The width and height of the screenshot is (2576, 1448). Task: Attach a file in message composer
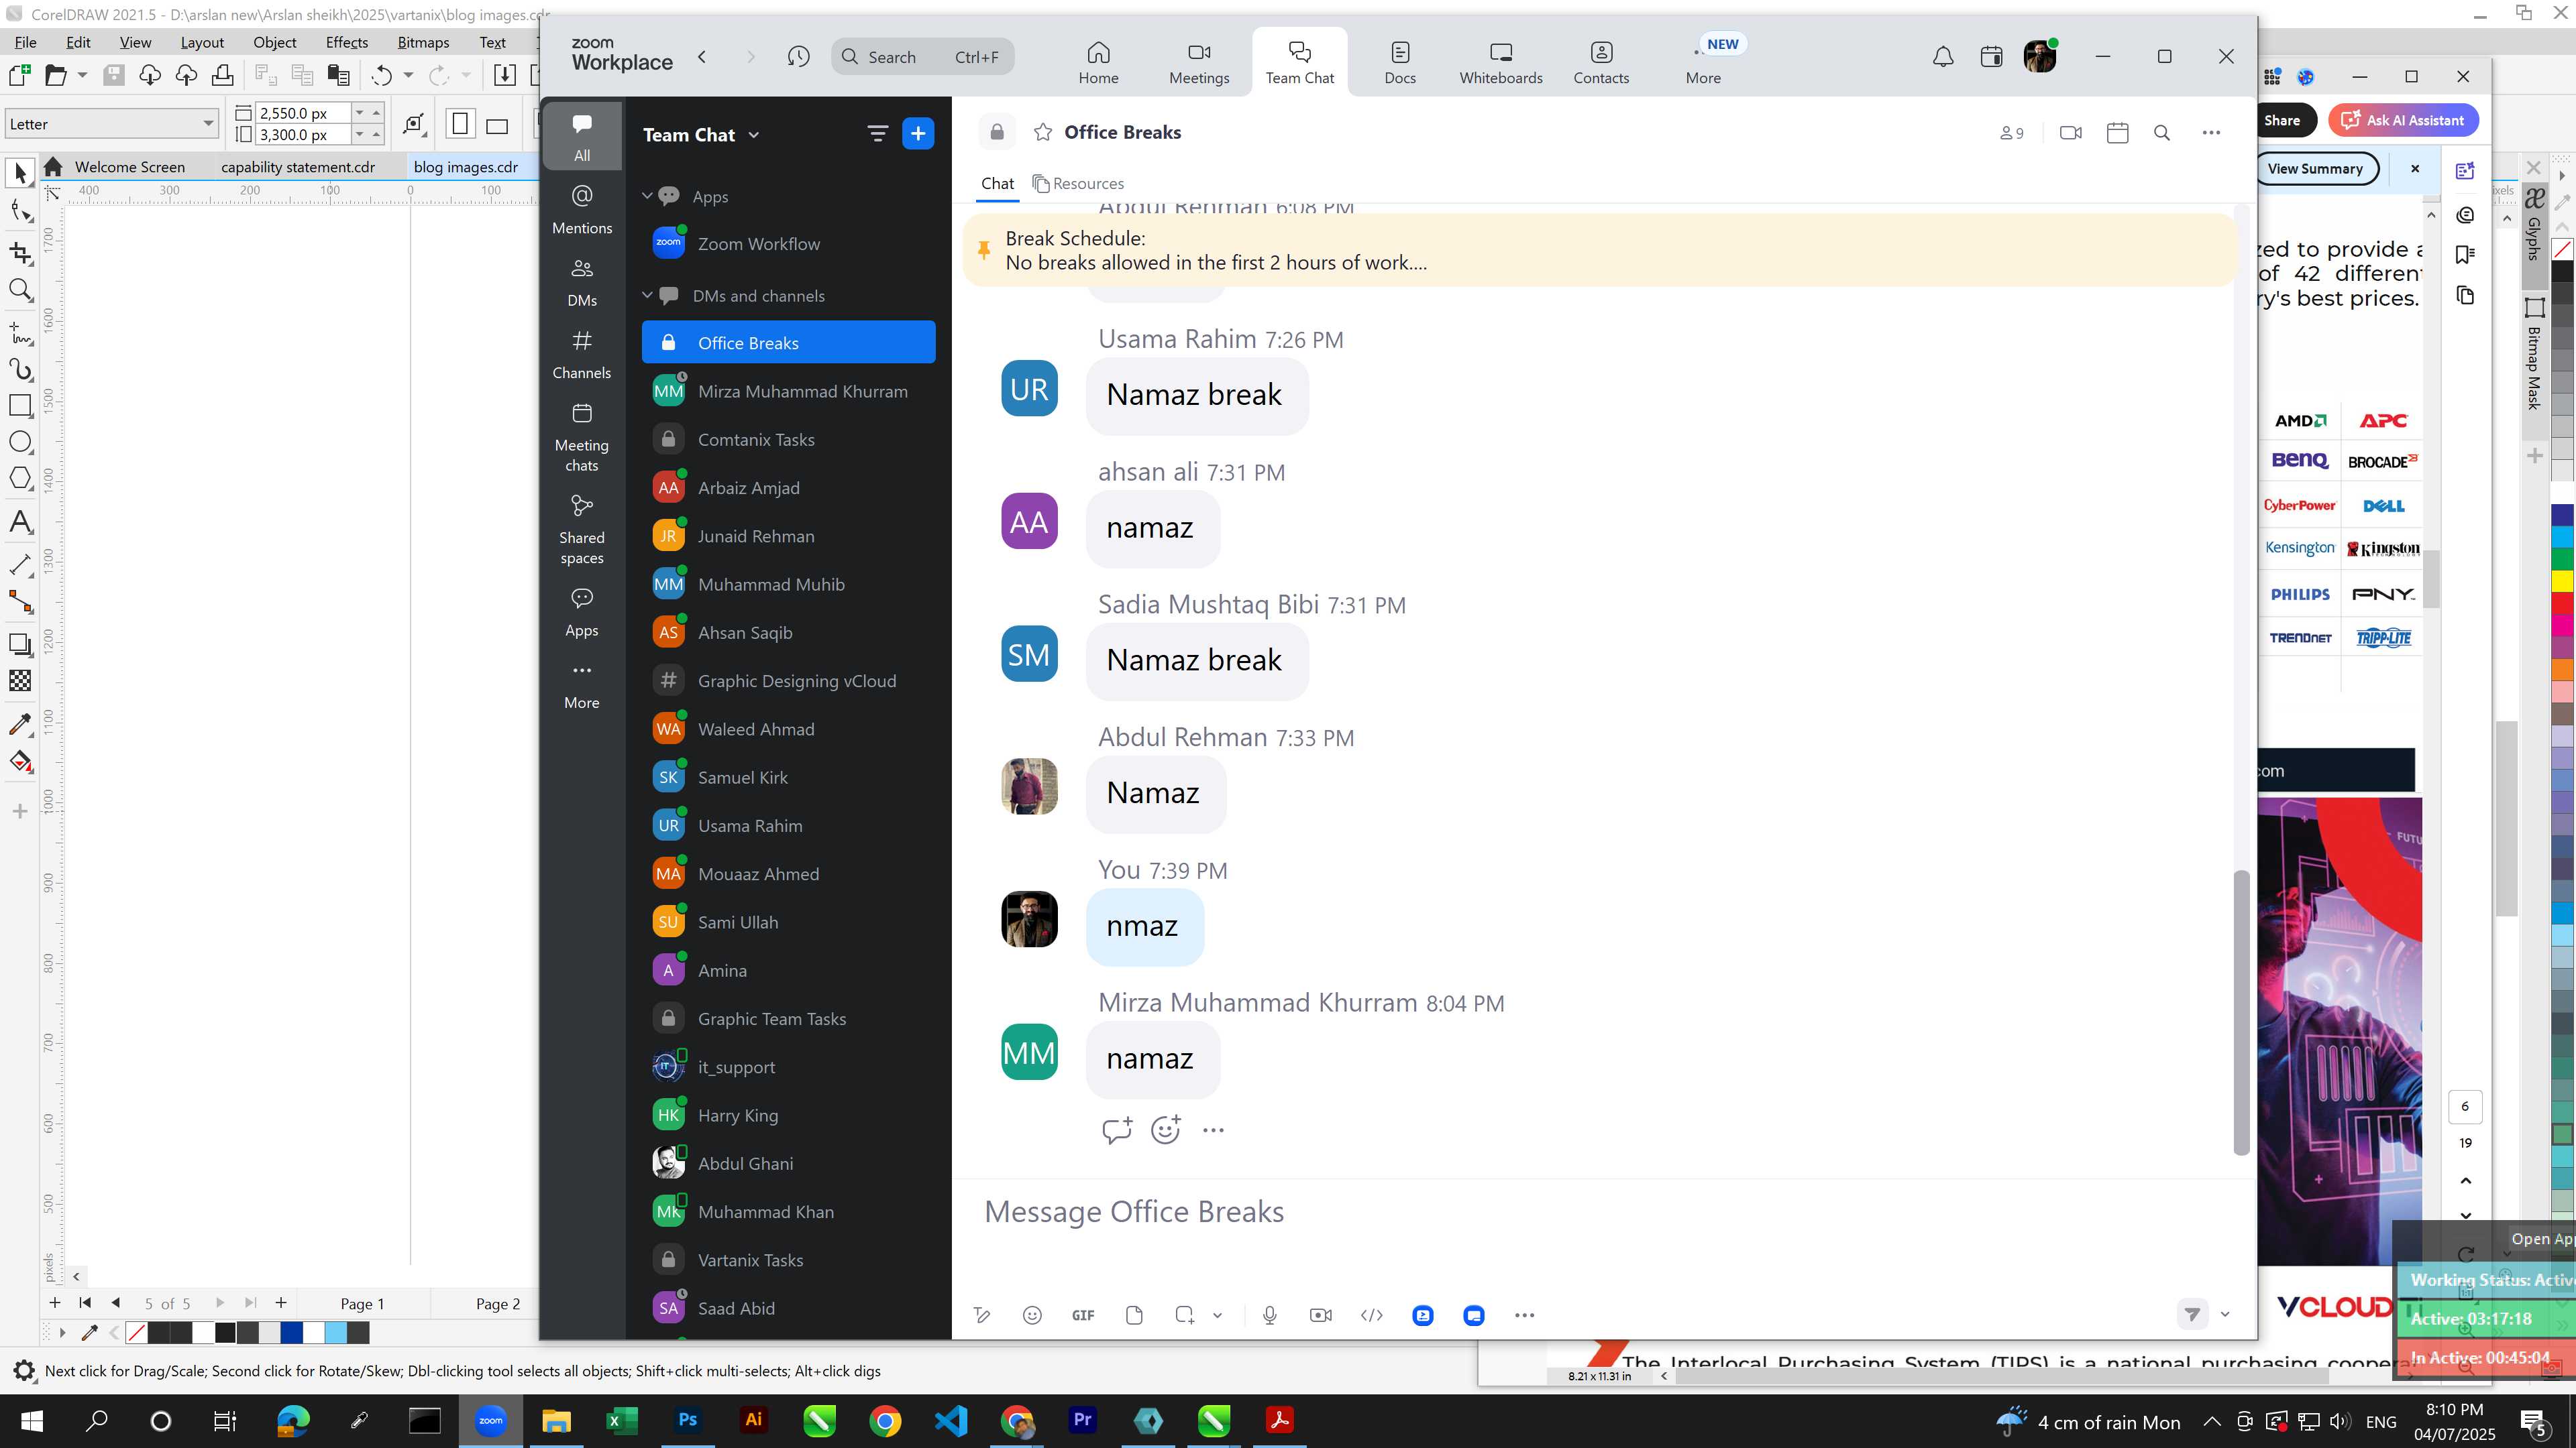click(1134, 1315)
